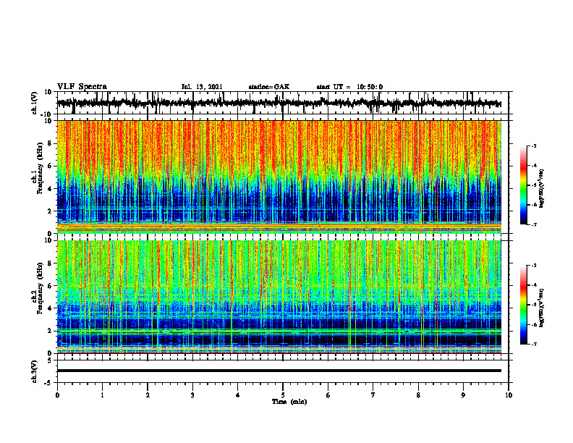Click the ch.1 colorbar 'log(PSD)' unit label

click(542, 189)
